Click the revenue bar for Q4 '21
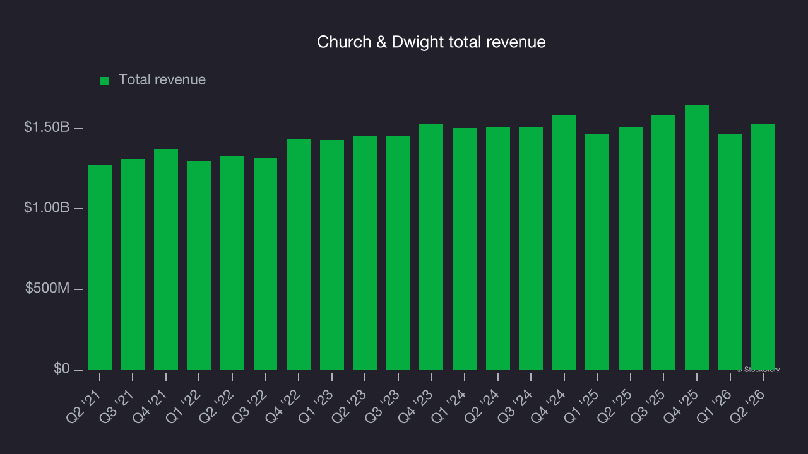 point(166,260)
